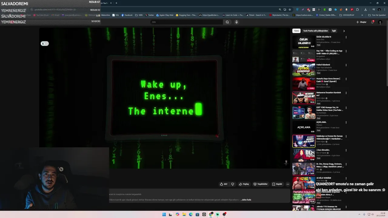Image resolution: width=388 pixels, height=218 pixels.
Task: Click the main Wake up Enes video player
Action: tap(165, 98)
